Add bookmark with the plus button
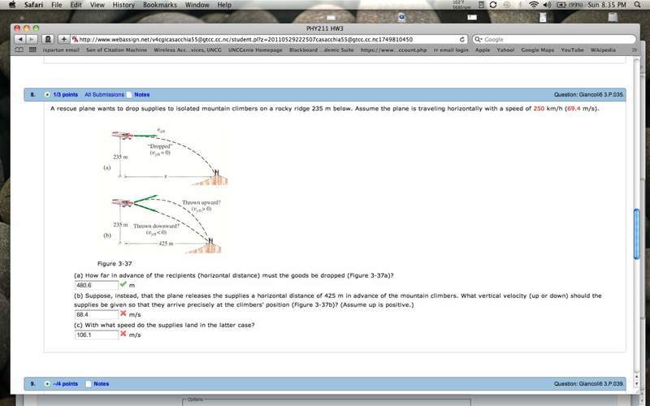The height and width of the screenshot is (406, 650). (x=63, y=39)
